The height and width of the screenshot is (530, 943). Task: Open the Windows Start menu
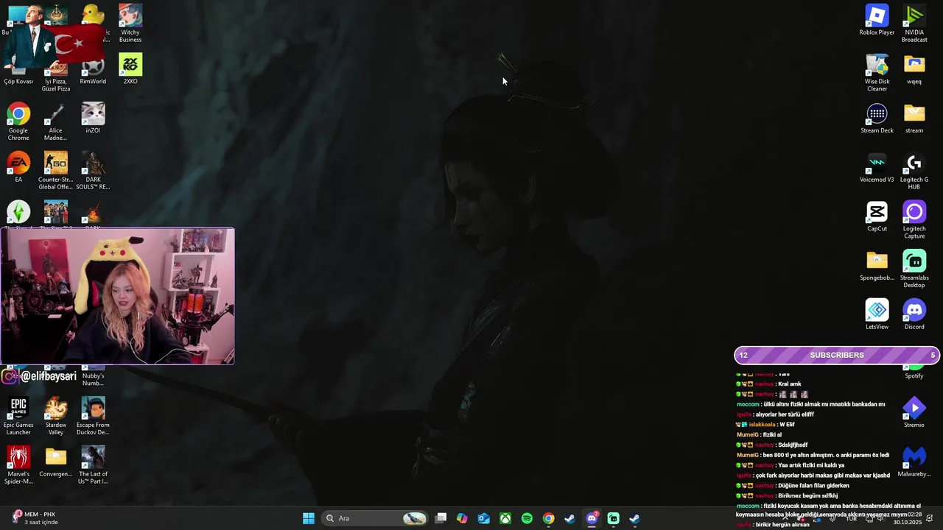309,518
